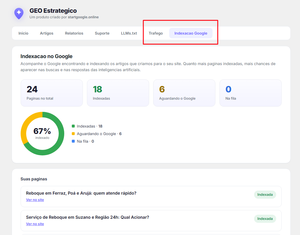Click the 'GEO Estrategico' title text
The width and height of the screenshot is (300, 235).
pos(53,11)
